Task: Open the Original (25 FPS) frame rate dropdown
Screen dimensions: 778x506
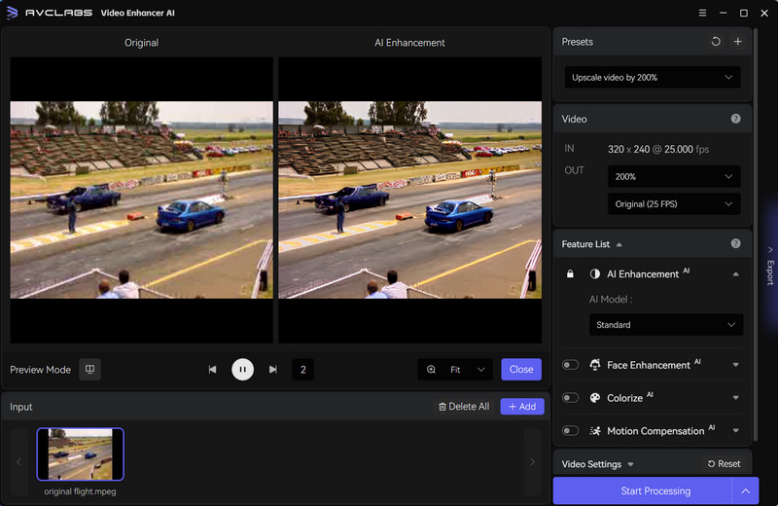Action: pos(673,204)
